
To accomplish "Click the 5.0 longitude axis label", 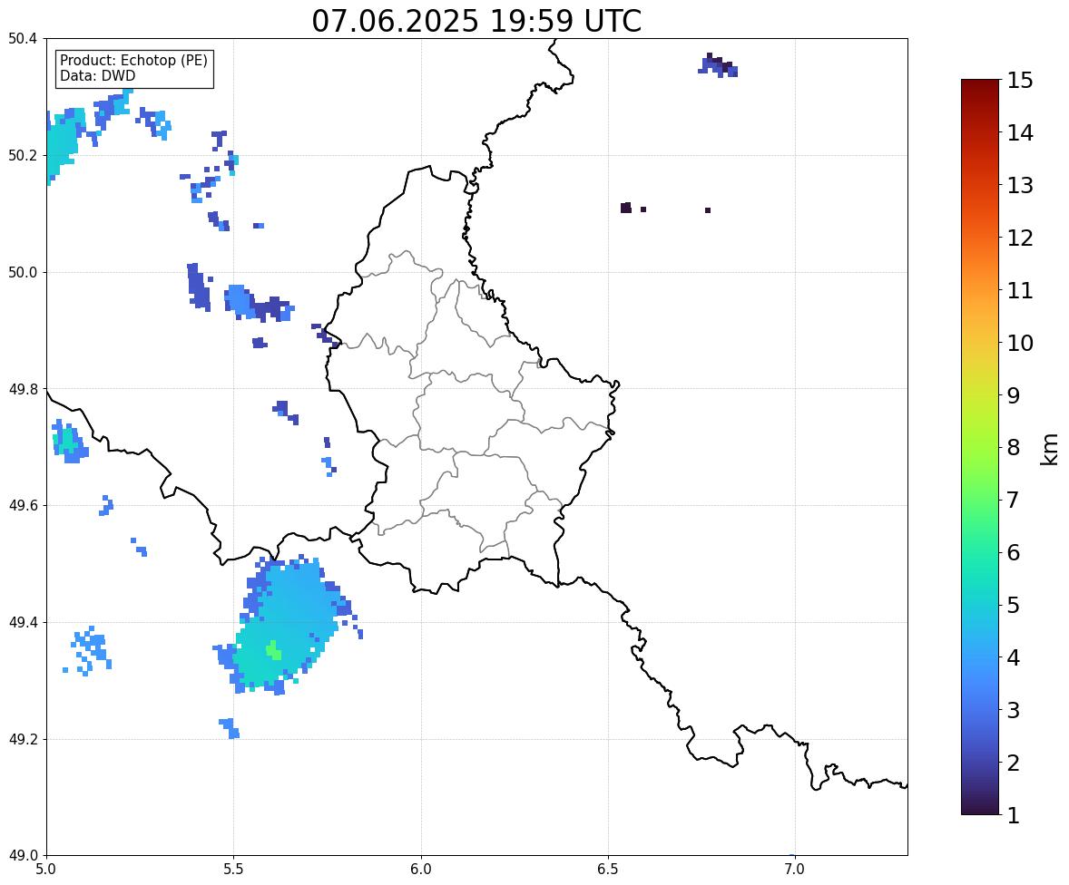I will [46, 870].
